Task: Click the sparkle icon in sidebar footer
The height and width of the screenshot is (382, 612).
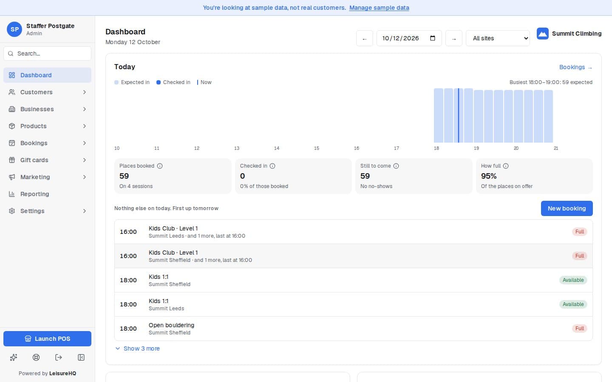Action: pyautogui.click(x=14, y=357)
